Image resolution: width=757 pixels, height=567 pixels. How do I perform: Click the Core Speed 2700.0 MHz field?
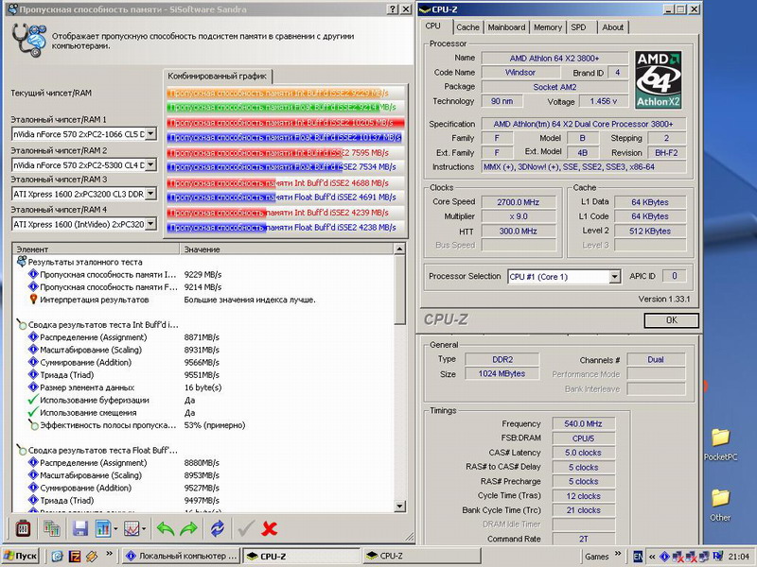pos(519,202)
